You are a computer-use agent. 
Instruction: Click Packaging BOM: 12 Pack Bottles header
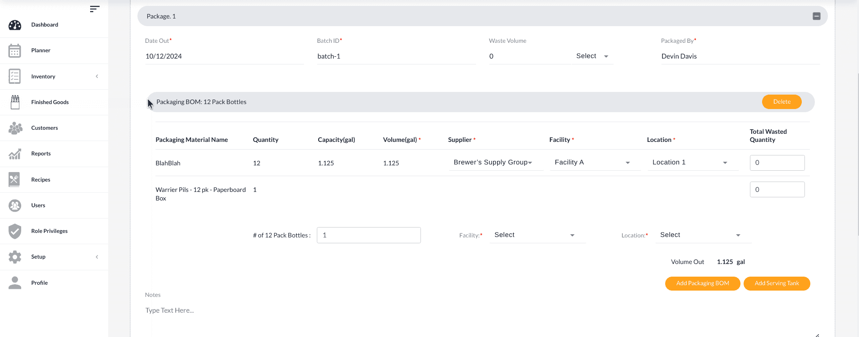point(201,102)
